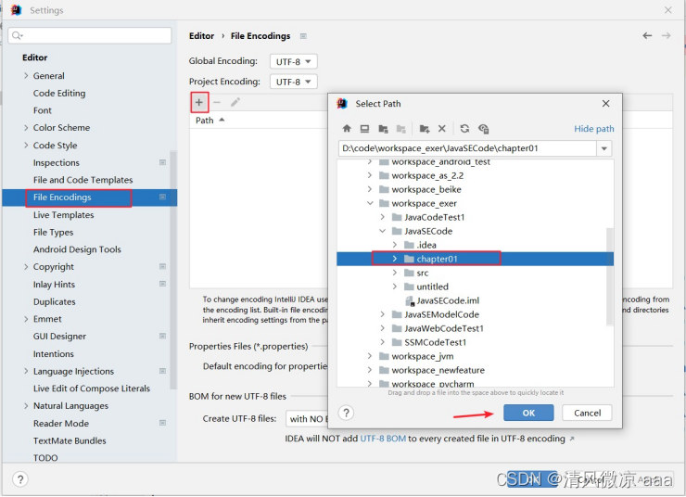Select the JavaSECode.iml file
Image resolution: width=686 pixels, height=497 pixels.
[442, 300]
